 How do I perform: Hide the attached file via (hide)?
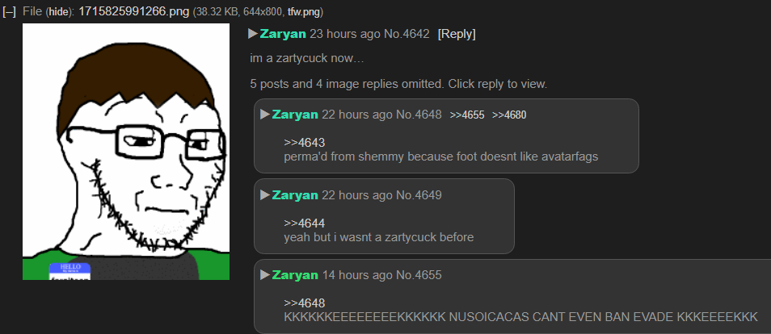tap(60, 12)
